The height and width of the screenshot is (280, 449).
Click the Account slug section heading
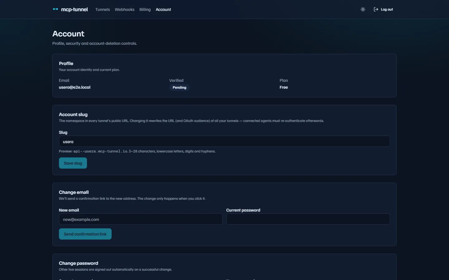point(73,114)
